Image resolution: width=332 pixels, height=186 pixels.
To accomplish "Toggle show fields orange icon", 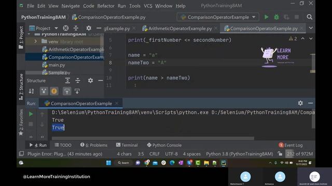I will pyautogui.click(x=54, y=91).
